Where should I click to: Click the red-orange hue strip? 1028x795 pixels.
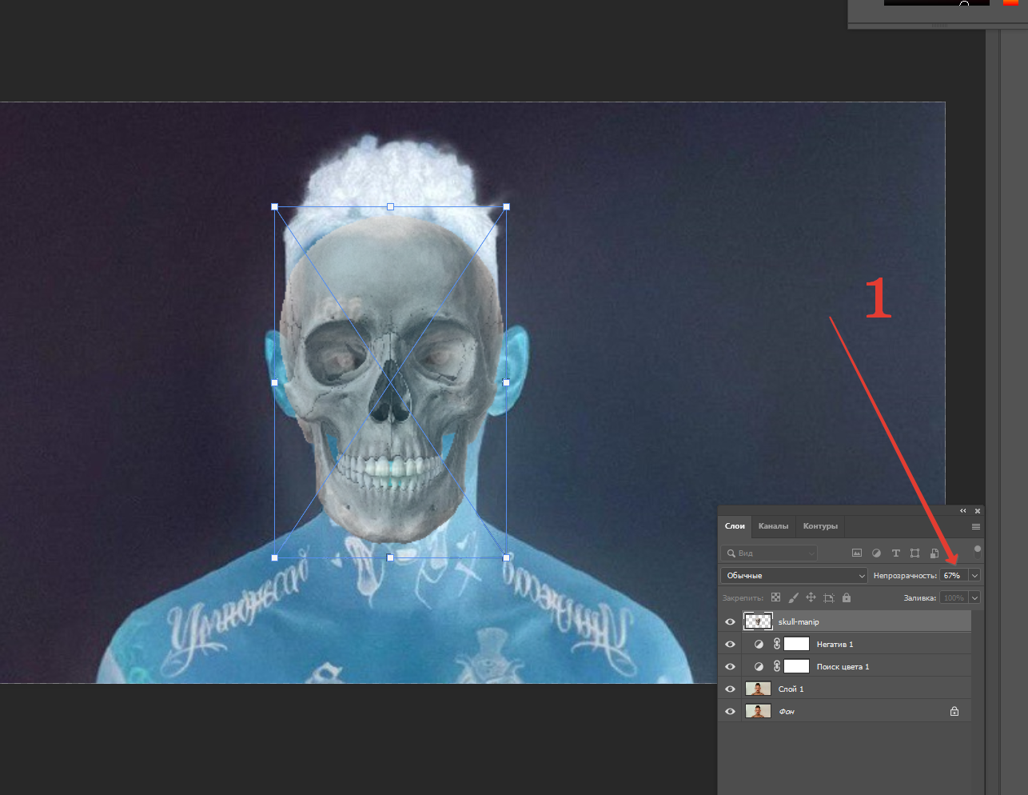(x=1010, y=3)
